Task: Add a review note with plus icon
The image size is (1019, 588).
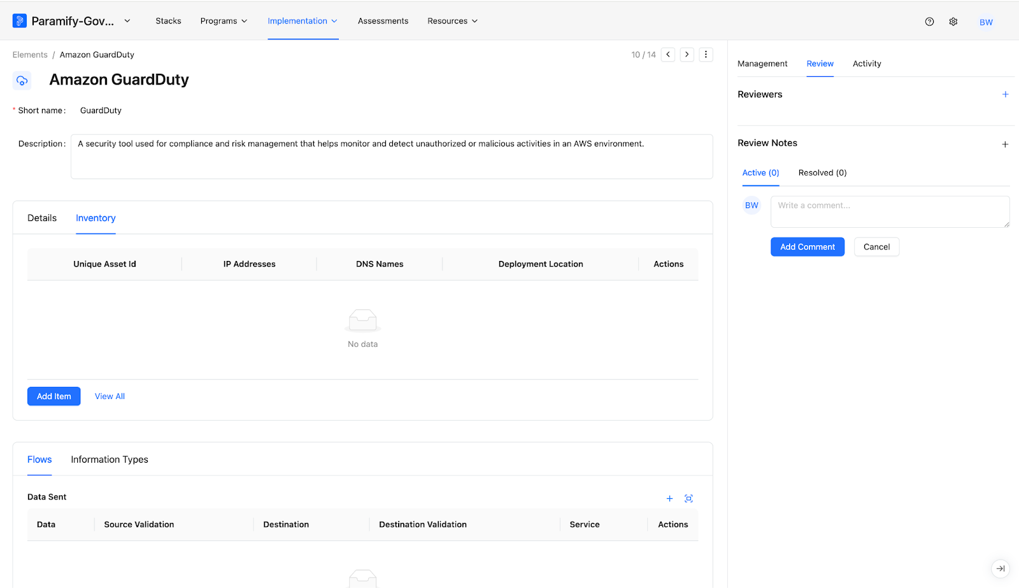Action: pos(1005,144)
